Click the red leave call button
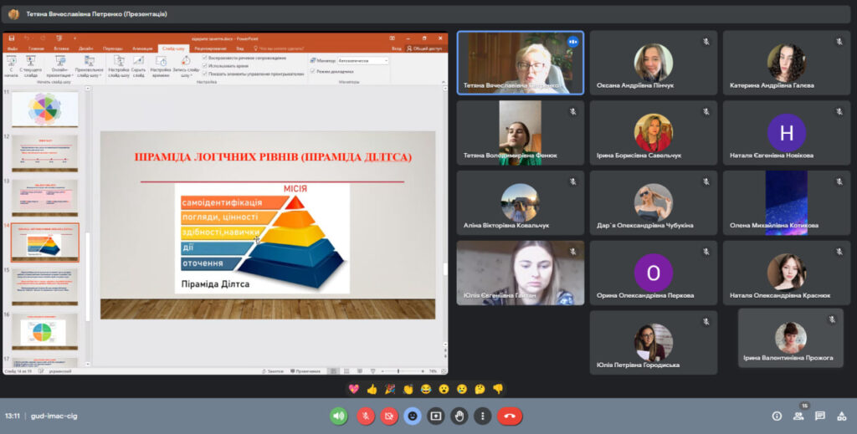Image resolution: width=857 pixels, height=434 pixels. click(x=509, y=416)
